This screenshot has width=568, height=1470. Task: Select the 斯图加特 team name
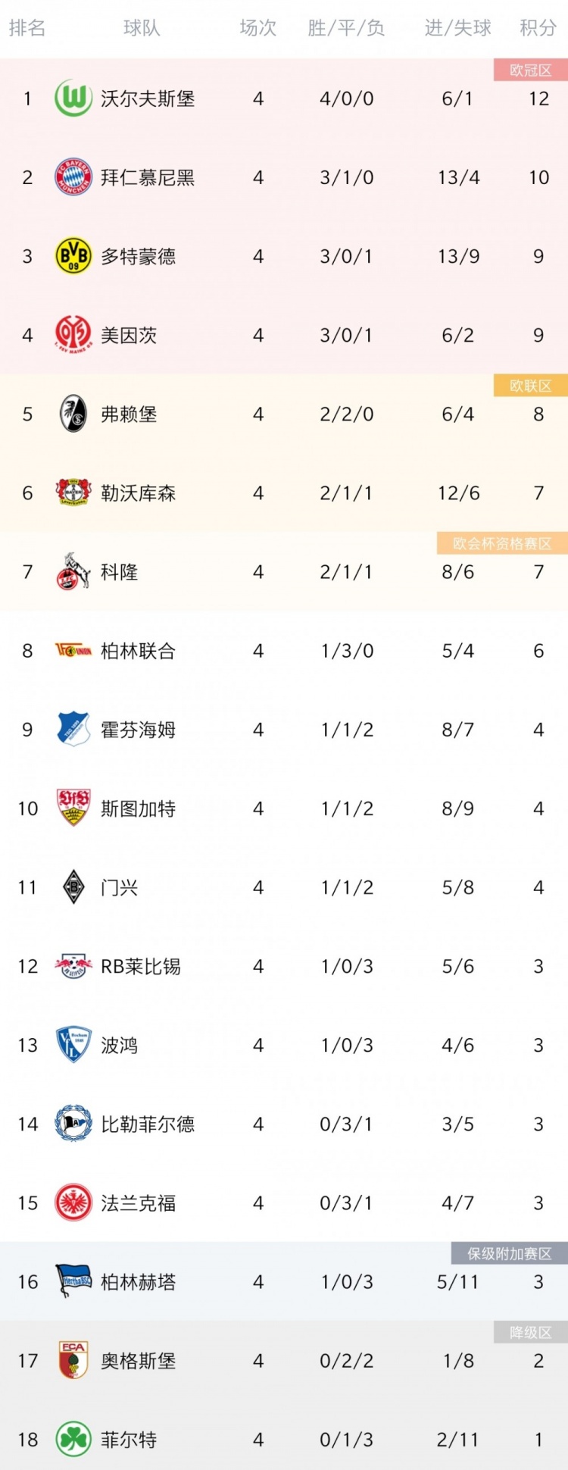pyautogui.click(x=138, y=808)
